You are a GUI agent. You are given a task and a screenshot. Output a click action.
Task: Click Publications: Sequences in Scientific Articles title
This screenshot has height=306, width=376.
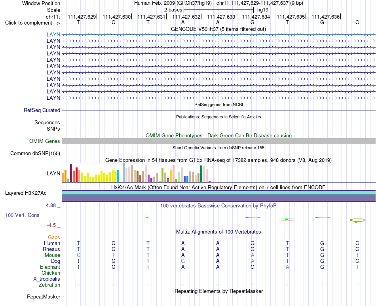coord(218,117)
